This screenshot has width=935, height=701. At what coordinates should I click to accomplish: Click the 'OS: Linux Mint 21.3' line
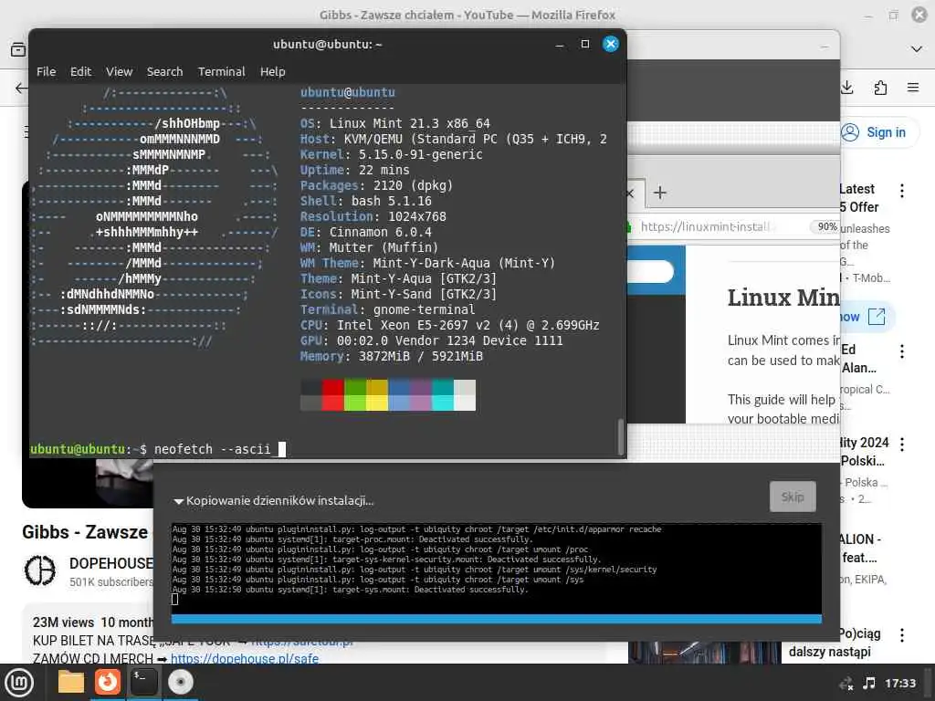(394, 123)
